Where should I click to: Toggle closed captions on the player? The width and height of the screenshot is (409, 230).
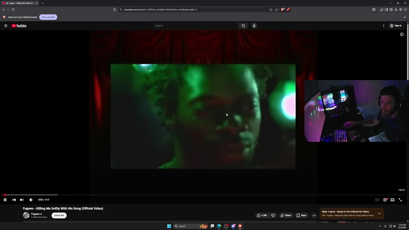[377, 200]
